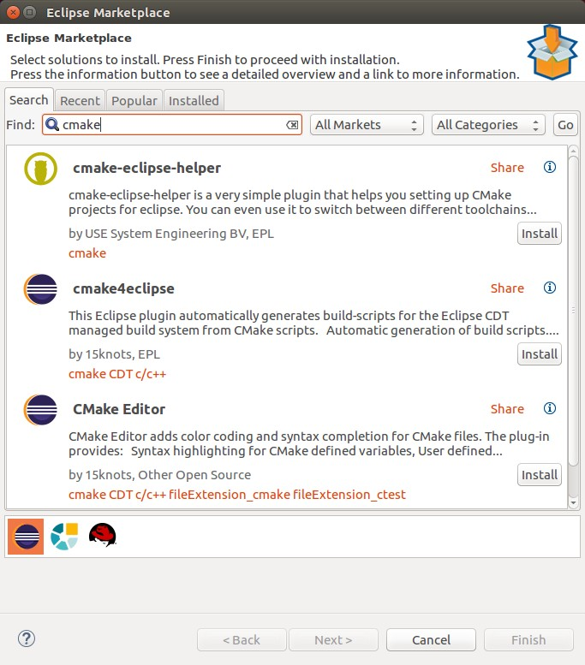Click 'by 15knots, Other Open Source' text

[x=159, y=475]
